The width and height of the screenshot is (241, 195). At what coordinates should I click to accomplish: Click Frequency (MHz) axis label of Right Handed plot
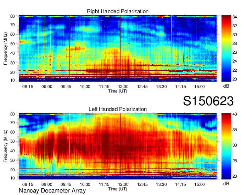[5, 48]
